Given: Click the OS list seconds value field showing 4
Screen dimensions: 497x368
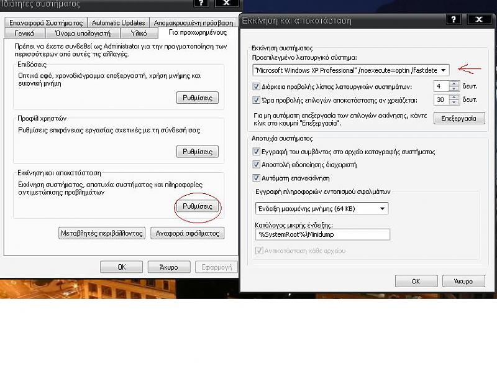Looking at the screenshot, I should coord(441,86).
